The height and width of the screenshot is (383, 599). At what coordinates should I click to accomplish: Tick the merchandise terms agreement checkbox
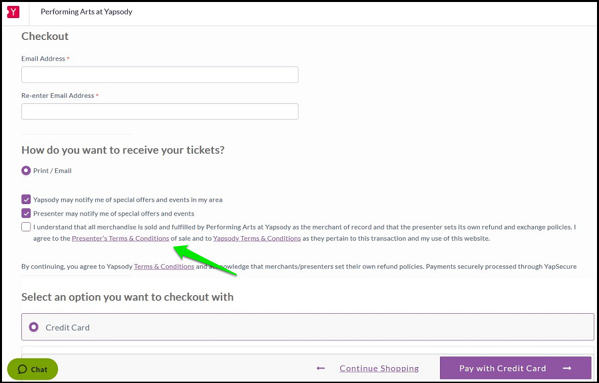[26, 227]
